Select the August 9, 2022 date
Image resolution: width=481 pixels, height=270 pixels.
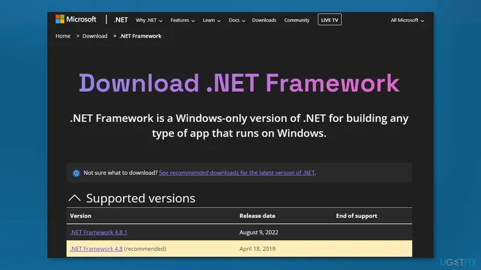point(259,232)
